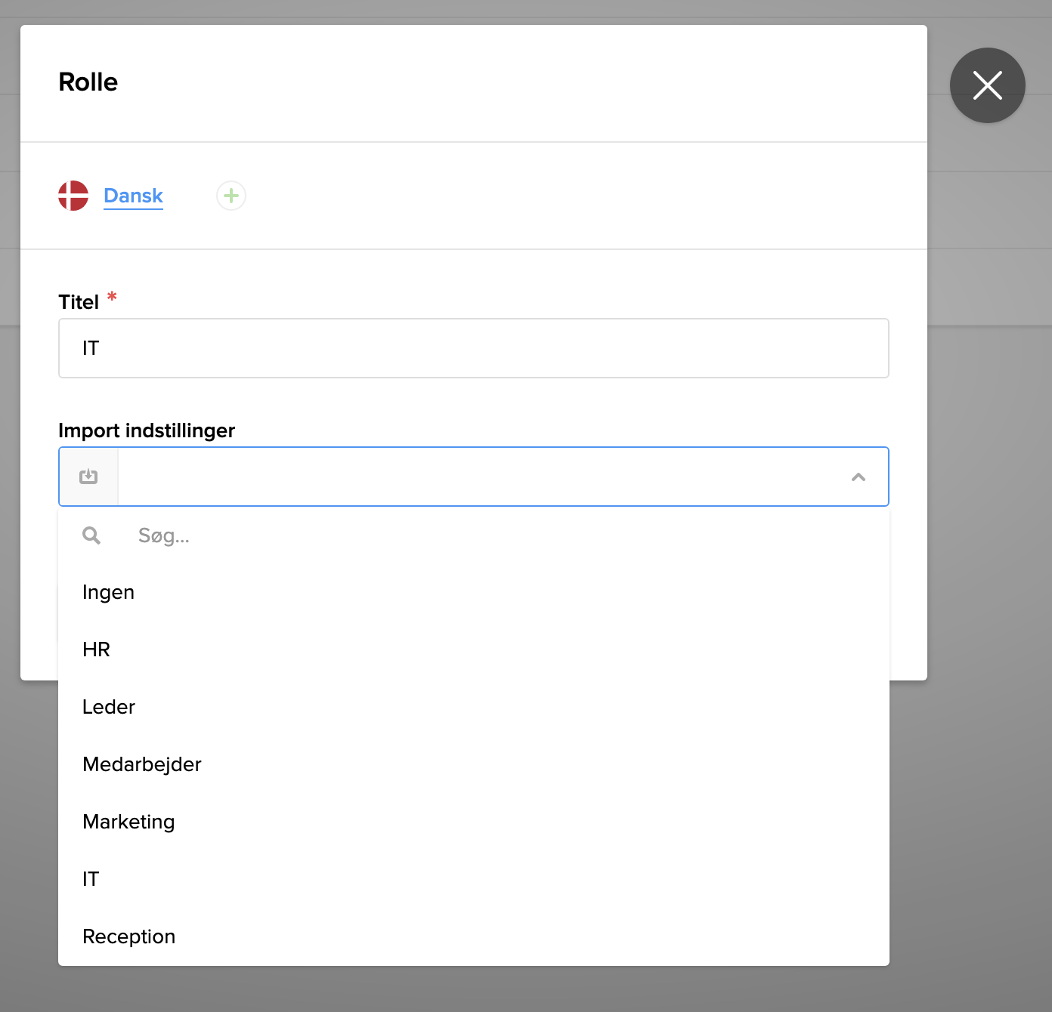Collapse the dropdown using the chevron arrow
The width and height of the screenshot is (1052, 1012).
point(858,477)
